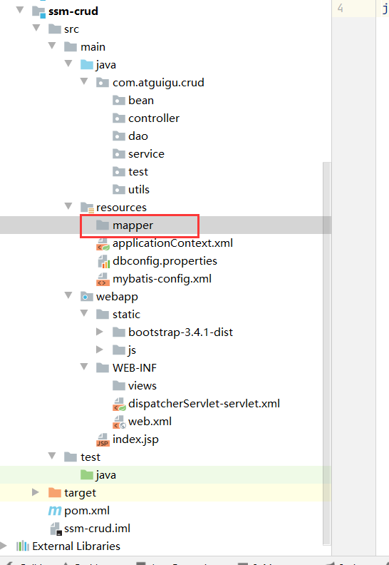
Task: Expand the bootstrap-3.4.1-dist folder
Action: [x=100, y=332]
